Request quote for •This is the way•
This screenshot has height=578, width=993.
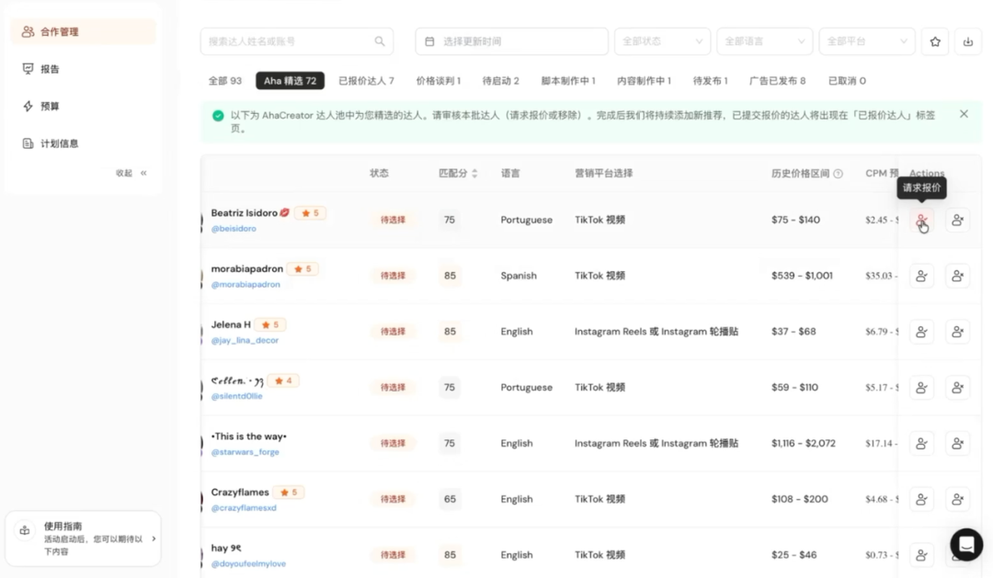click(921, 443)
